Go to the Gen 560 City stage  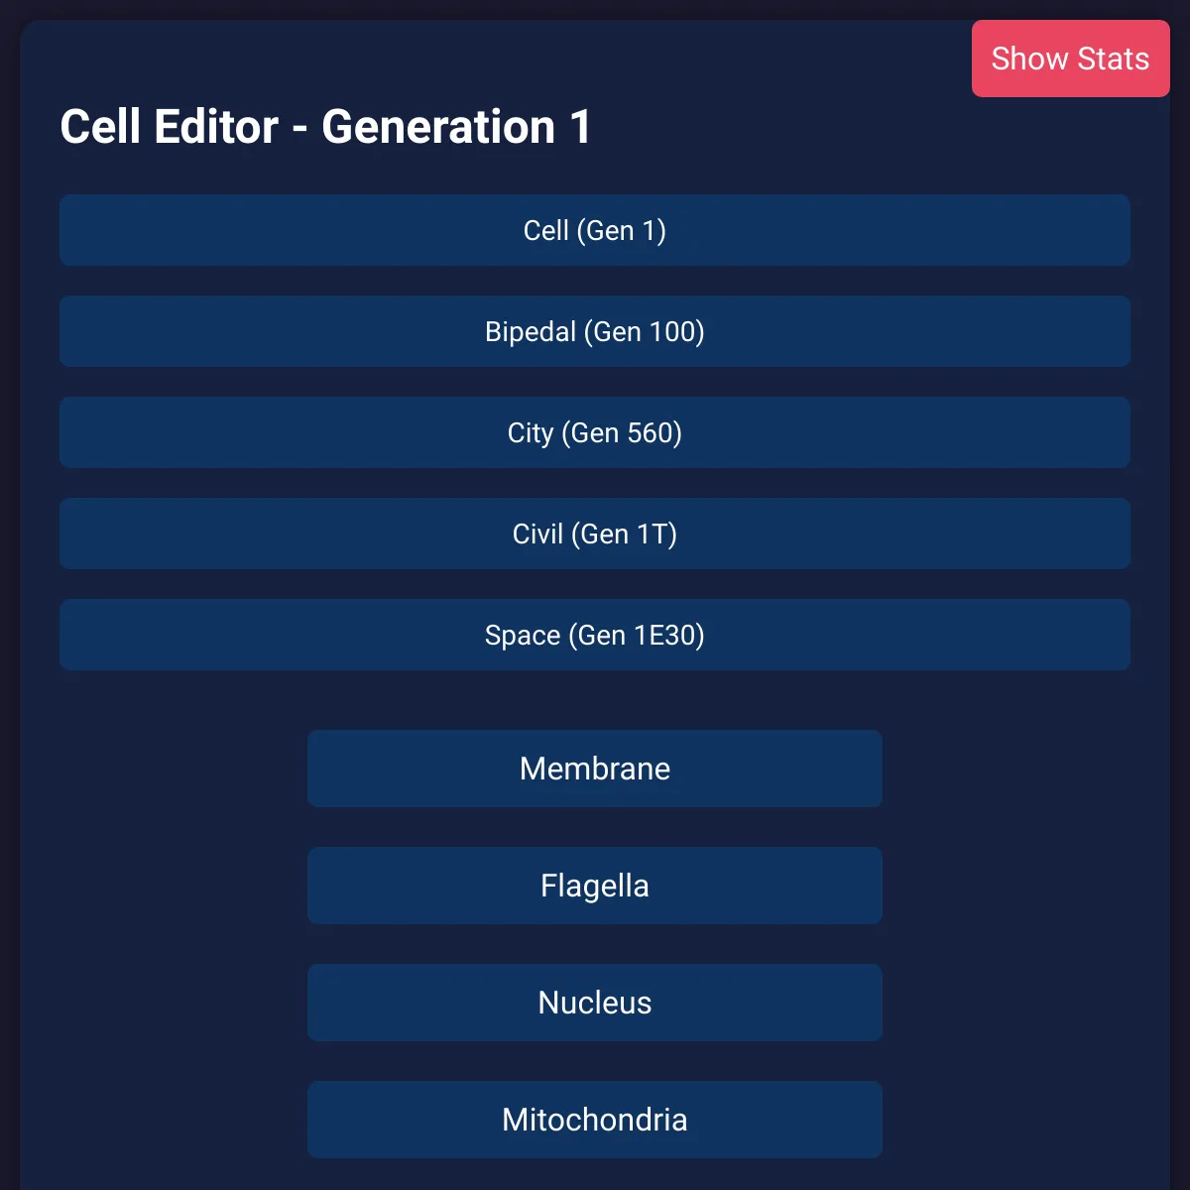[595, 432]
